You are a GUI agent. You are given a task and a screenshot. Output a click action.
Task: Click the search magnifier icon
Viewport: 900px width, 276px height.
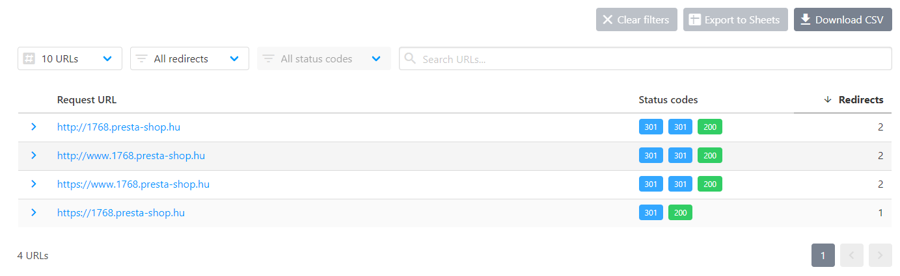pos(410,58)
